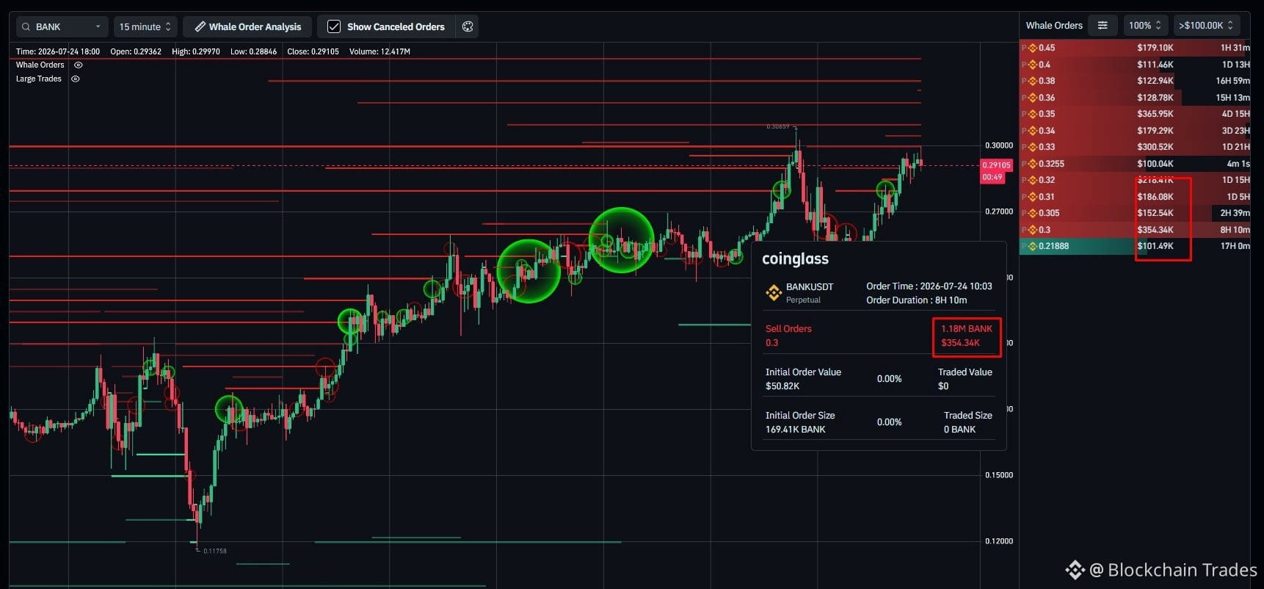Click the $111.46K order value
This screenshot has width=1264, height=589.
coord(1155,65)
